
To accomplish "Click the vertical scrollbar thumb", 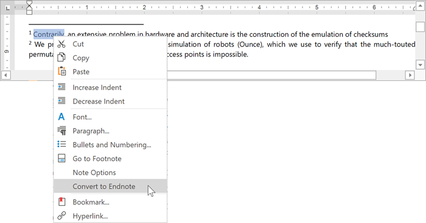I will tap(420, 27).
